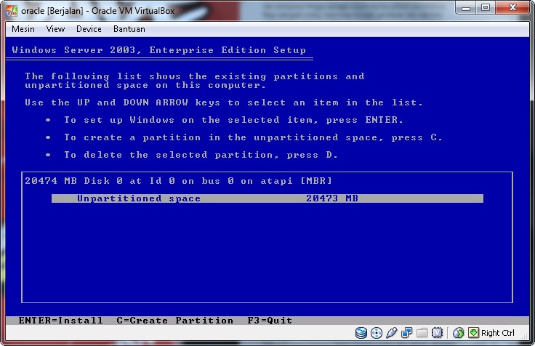Minimize the VirtualBox window
This screenshot has height=346, width=535.
coord(466,8)
